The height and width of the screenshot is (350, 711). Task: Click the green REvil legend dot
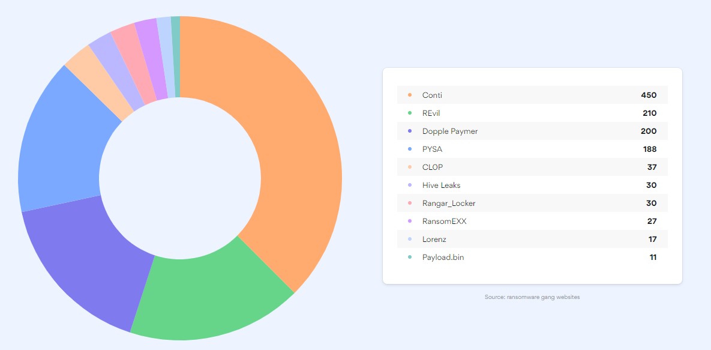tap(410, 113)
